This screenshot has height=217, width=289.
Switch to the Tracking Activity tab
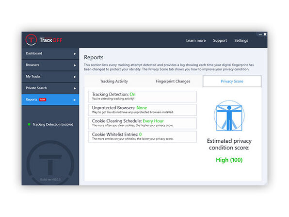click(114, 81)
